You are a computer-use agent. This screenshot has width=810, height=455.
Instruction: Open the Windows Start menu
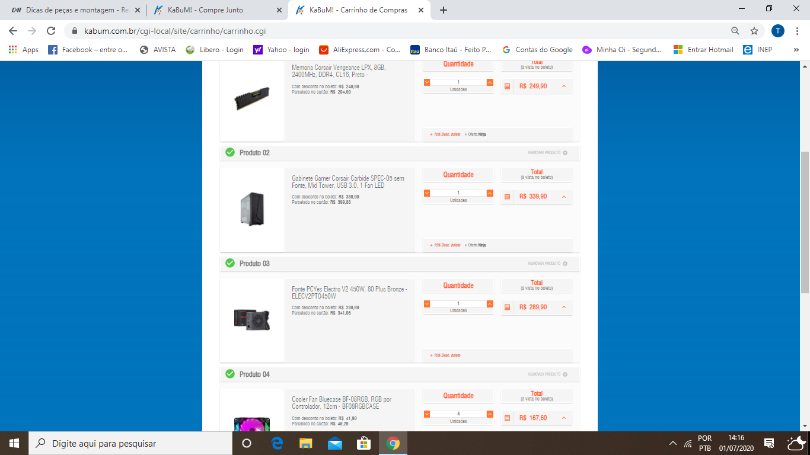14,443
